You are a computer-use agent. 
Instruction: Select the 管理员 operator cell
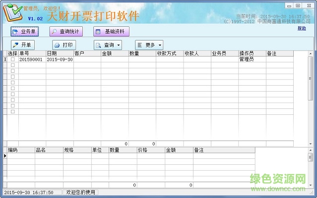252,59
